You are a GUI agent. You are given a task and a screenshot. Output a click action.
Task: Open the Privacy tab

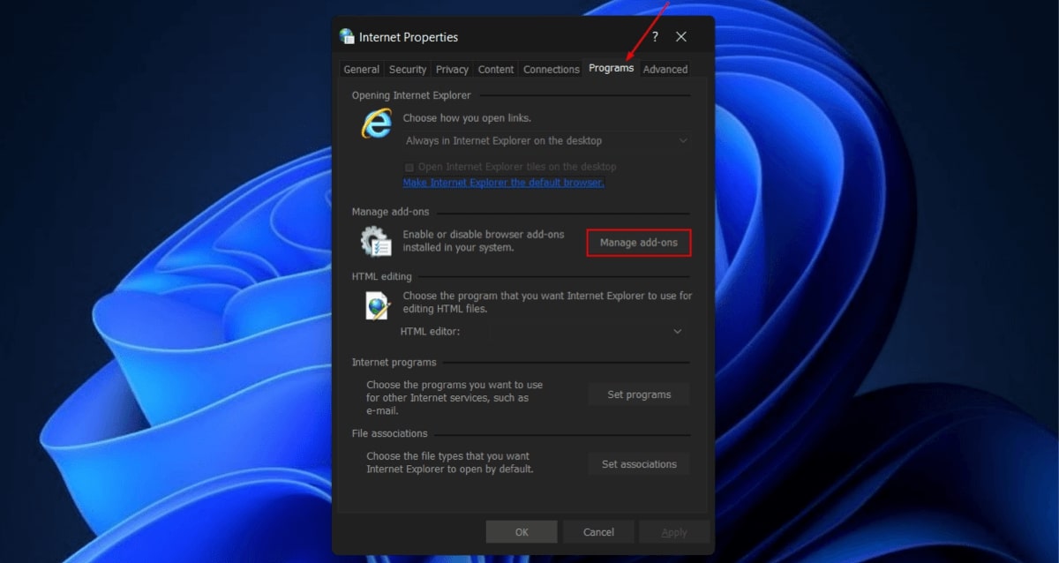pyautogui.click(x=452, y=69)
